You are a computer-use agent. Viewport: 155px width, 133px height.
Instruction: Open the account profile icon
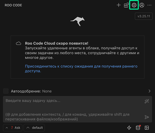pos(142,5)
